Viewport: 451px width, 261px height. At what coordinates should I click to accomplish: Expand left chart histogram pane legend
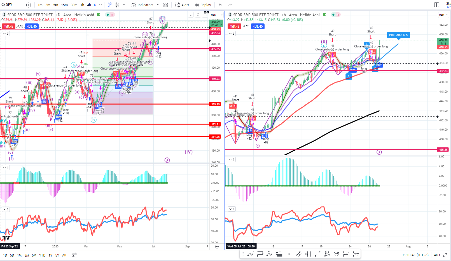coord(6,167)
